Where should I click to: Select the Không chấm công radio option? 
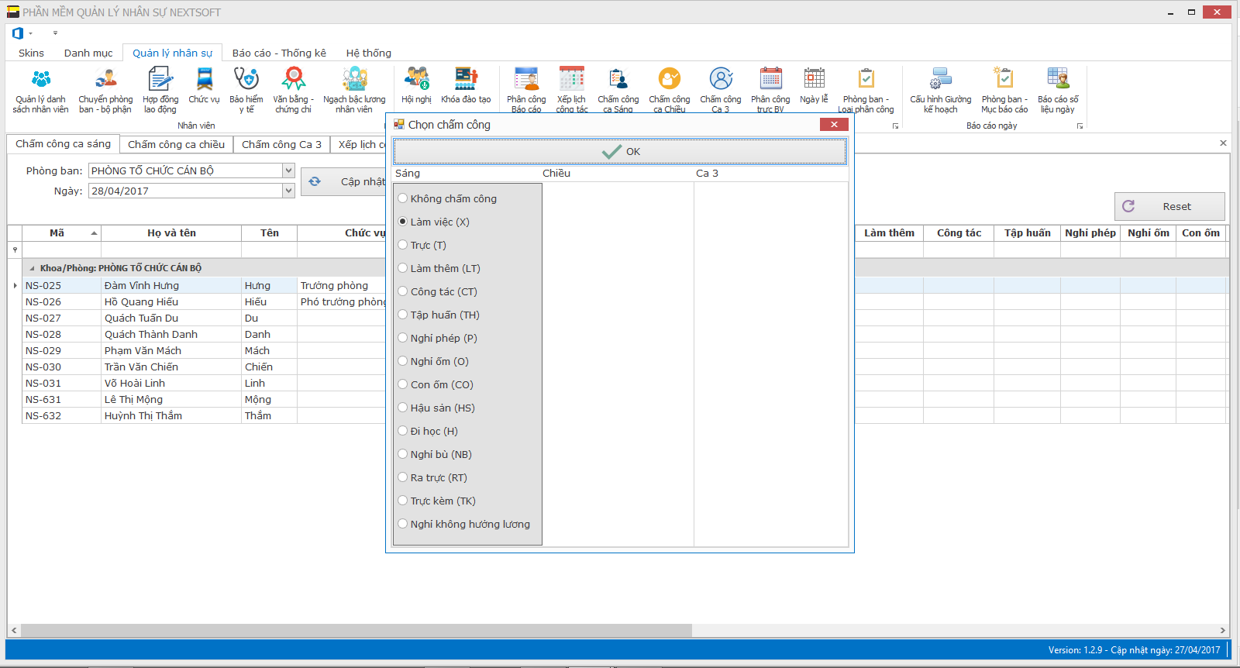[x=403, y=198]
